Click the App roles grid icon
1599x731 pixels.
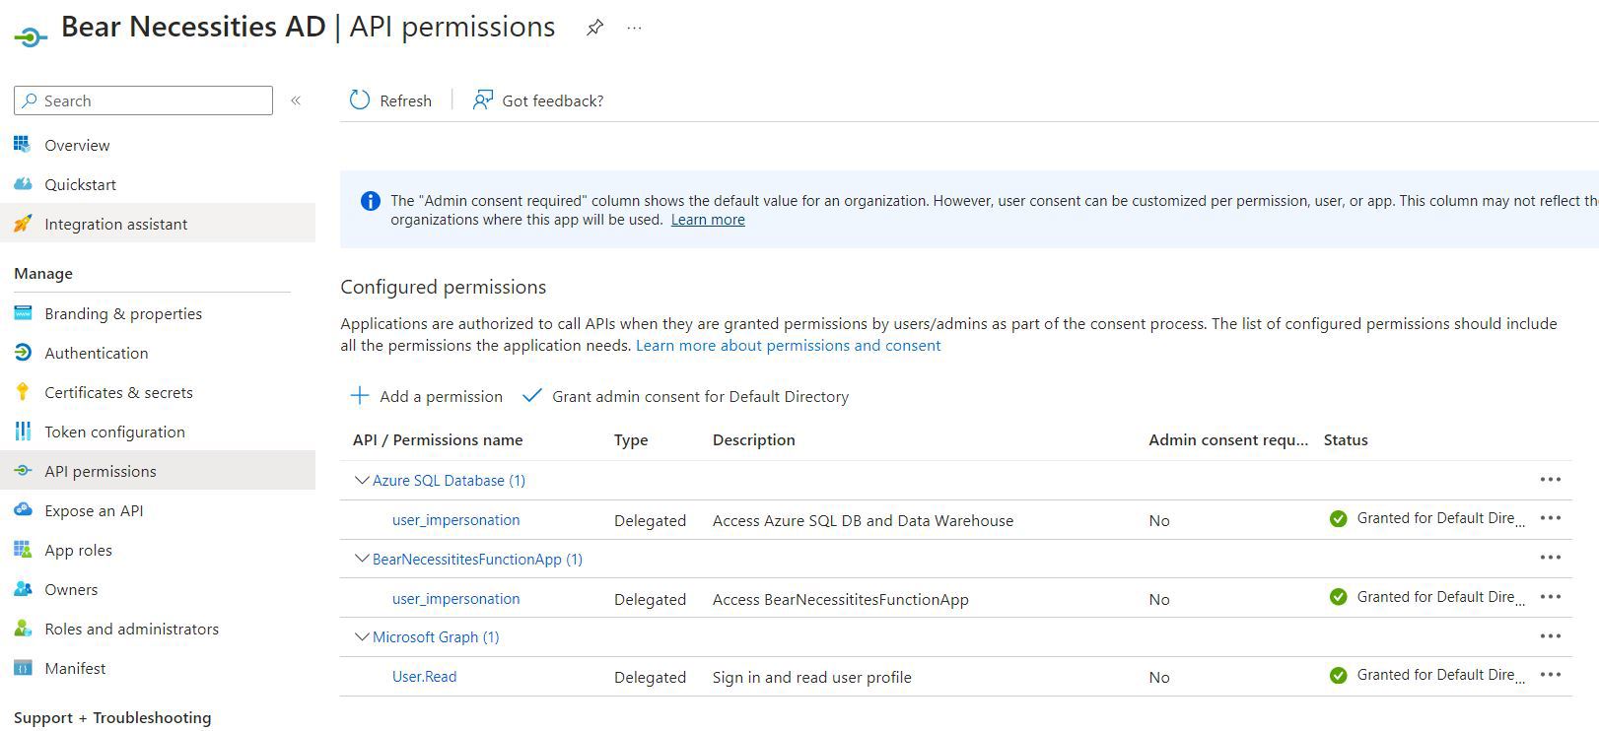click(x=23, y=550)
